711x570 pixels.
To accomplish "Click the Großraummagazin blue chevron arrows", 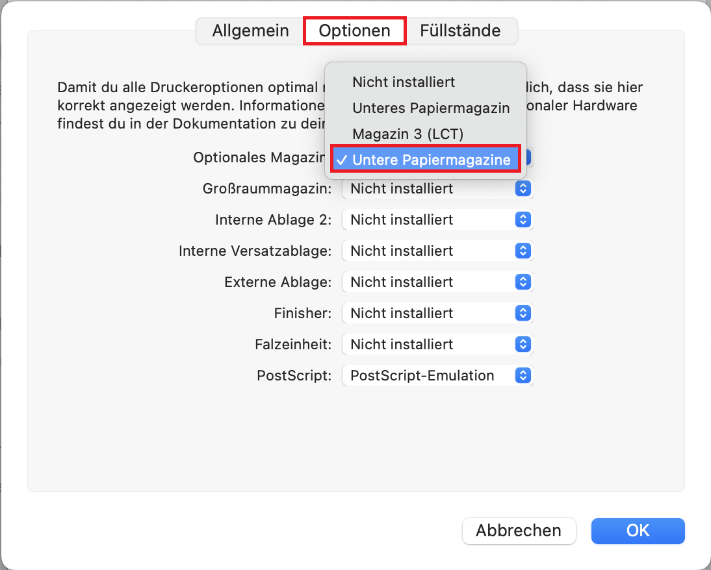I will pos(523,189).
